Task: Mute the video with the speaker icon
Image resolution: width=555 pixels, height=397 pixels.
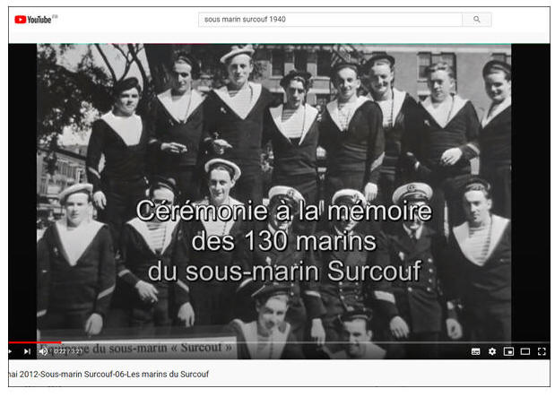Action: point(43,351)
